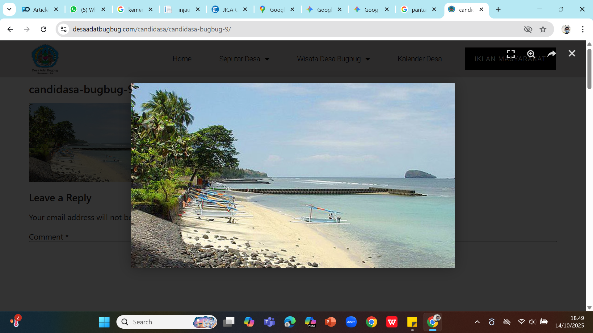Click the address bar URL

(x=152, y=29)
